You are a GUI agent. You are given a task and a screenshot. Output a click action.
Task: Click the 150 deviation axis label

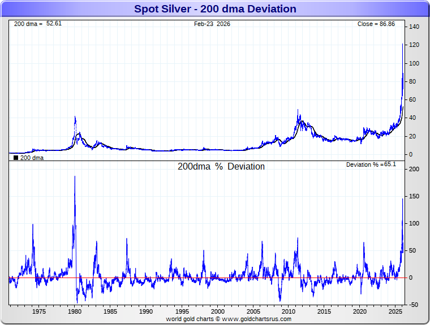(x=414, y=196)
